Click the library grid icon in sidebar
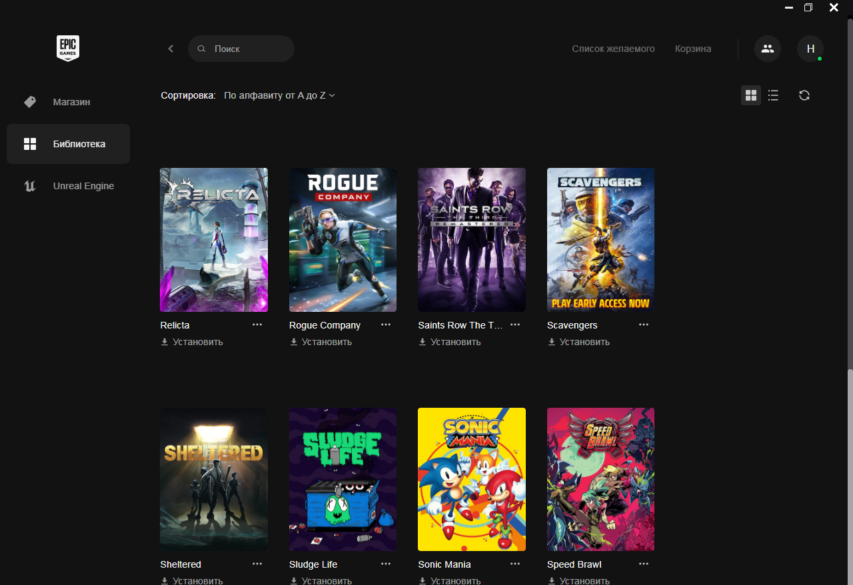Screen dimensions: 853x585 click(x=29, y=144)
